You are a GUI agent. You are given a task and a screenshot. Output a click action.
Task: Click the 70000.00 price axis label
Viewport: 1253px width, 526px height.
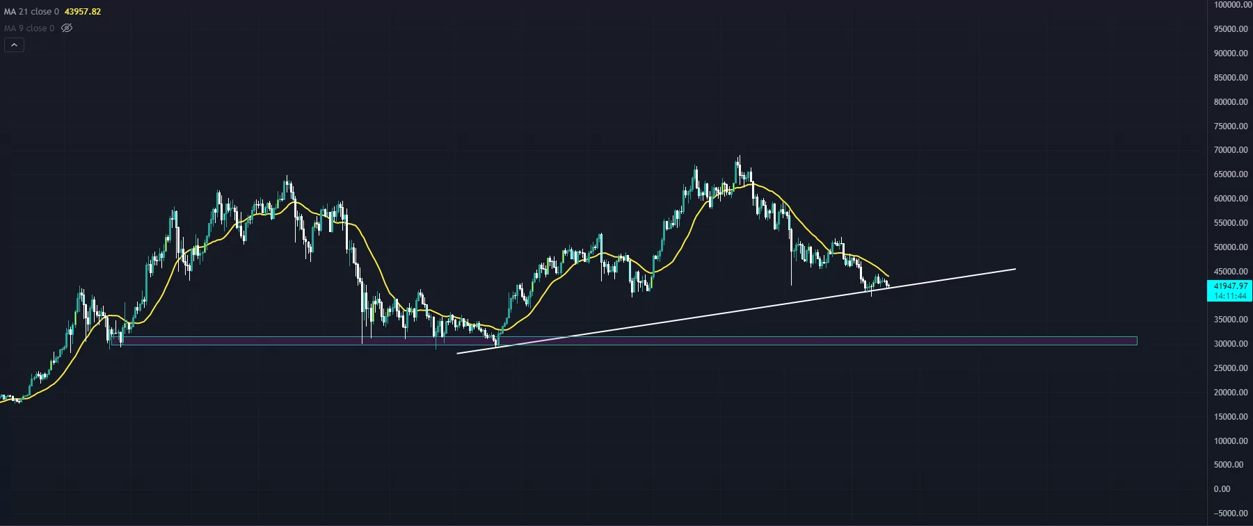pyautogui.click(x=1231, y=150)
